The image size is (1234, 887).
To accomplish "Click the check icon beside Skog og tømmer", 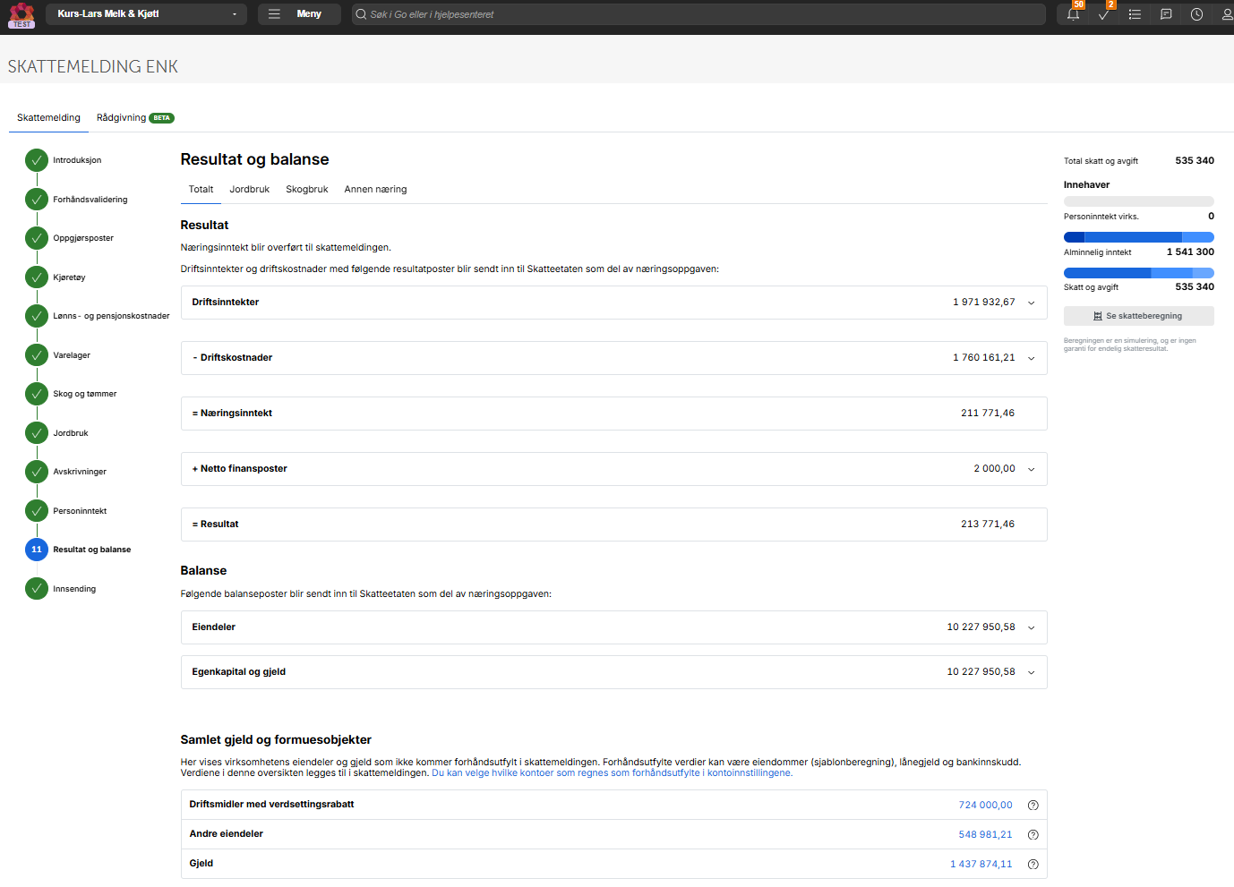I will (x=37, y=394).
